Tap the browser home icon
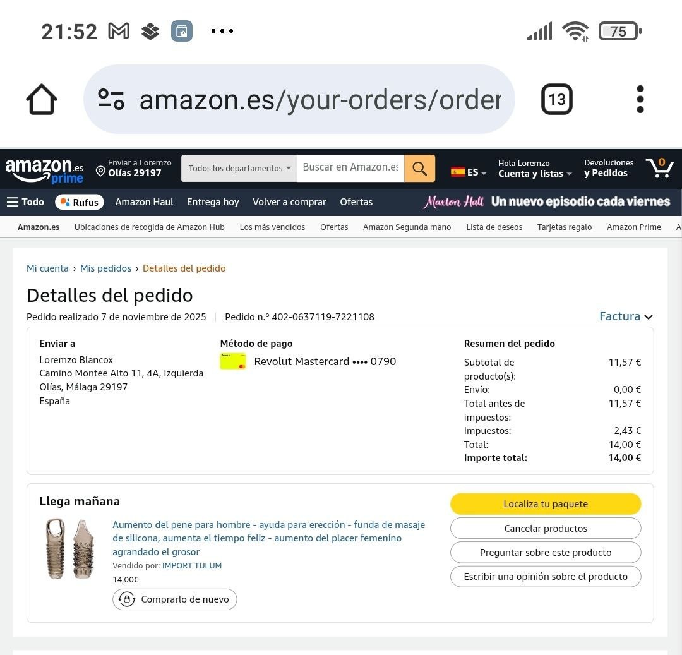682x655 pixels. (x=42, y=100)
